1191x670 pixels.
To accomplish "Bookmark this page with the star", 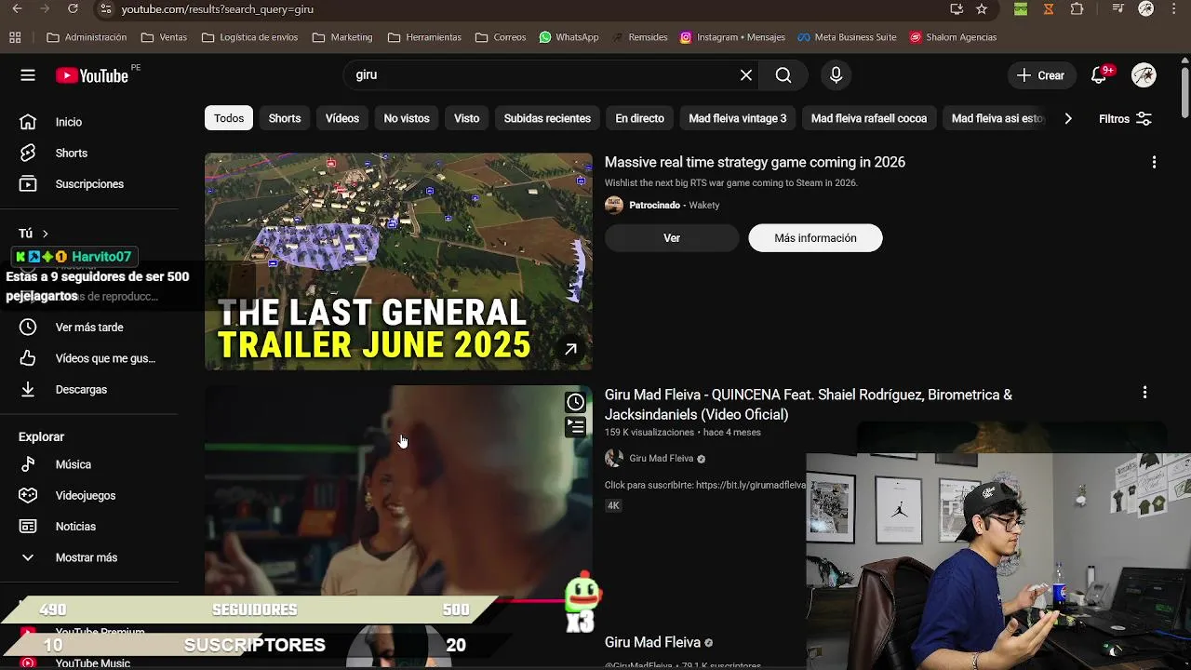I will 982,9.
